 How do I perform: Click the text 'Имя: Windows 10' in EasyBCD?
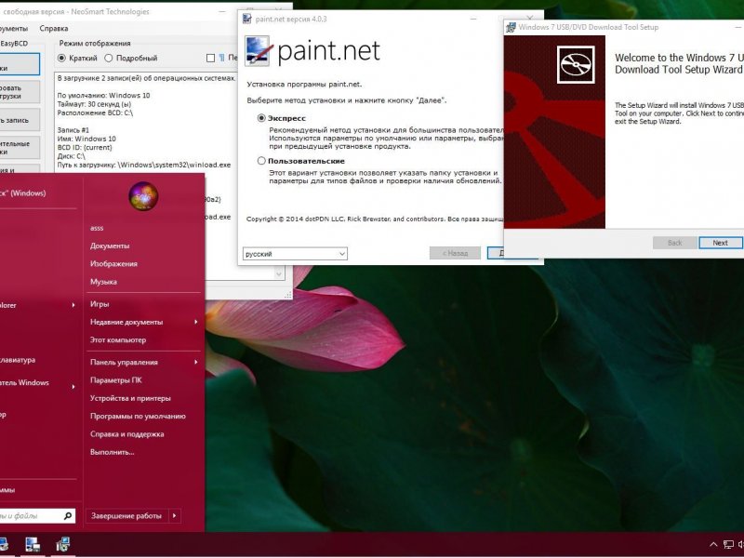coord(86,139)
